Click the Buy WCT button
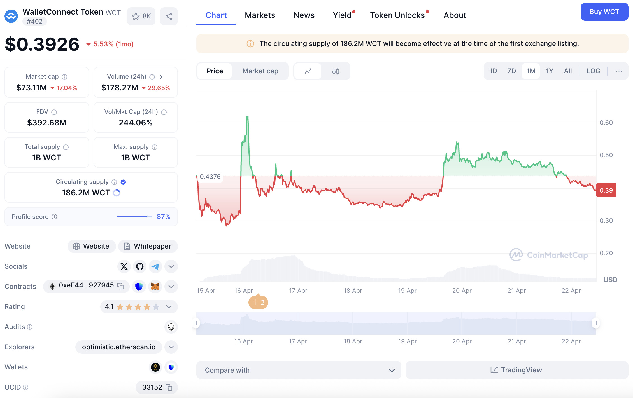Image resolution: width=633 pixels, height=398 pixels. [604, 12]
